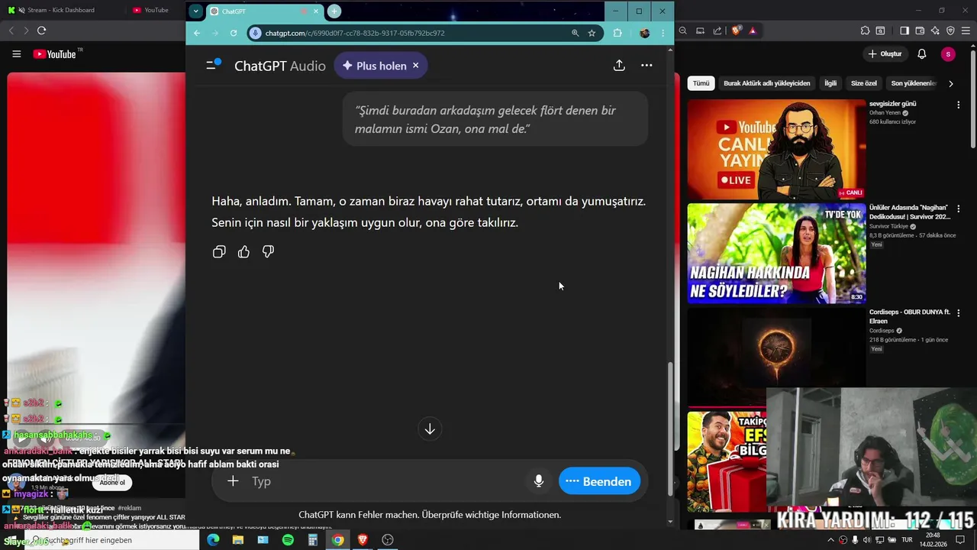The image size is (977, 550).
Task: Add an attachment with the plus icon
Action: coord(233,480)
